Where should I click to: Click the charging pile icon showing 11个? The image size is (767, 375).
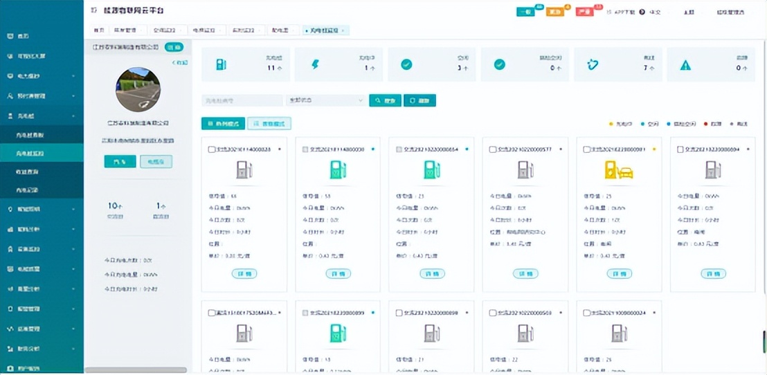coord(221,64)
